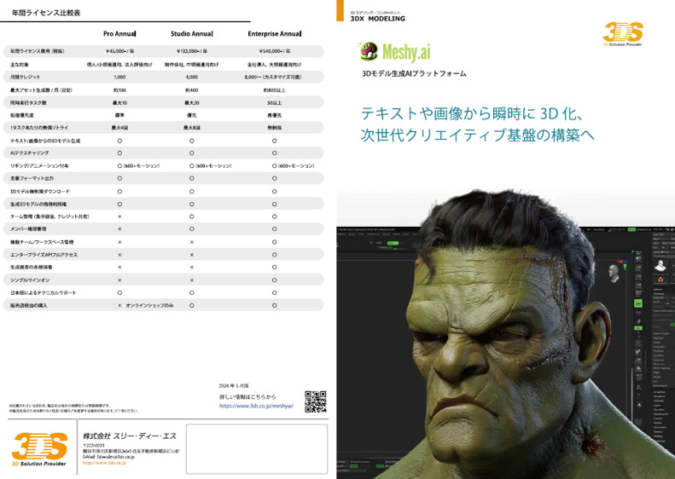Click the '日本語によるテクニカルサポート' row label
Screen dimensions: 675x479
[x=43, y=293]
